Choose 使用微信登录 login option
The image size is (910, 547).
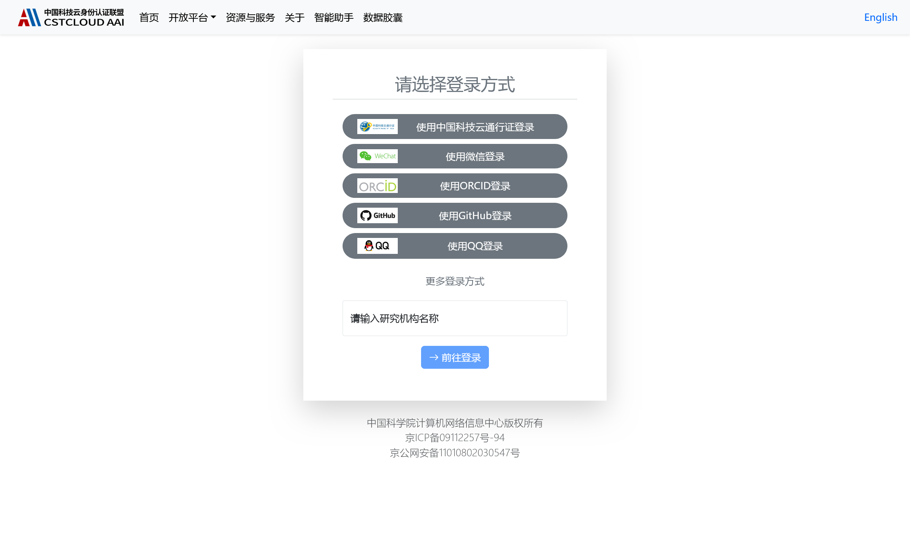pyautogui.click(x=455, y=156)
